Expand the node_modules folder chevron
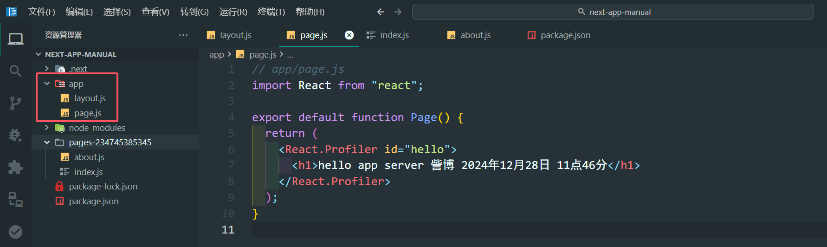Screen dimensions: 827x247 [46, 128]
